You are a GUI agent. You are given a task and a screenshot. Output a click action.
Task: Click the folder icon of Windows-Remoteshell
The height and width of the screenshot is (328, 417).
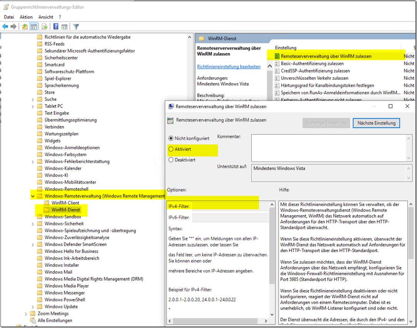tap(40, 189)
